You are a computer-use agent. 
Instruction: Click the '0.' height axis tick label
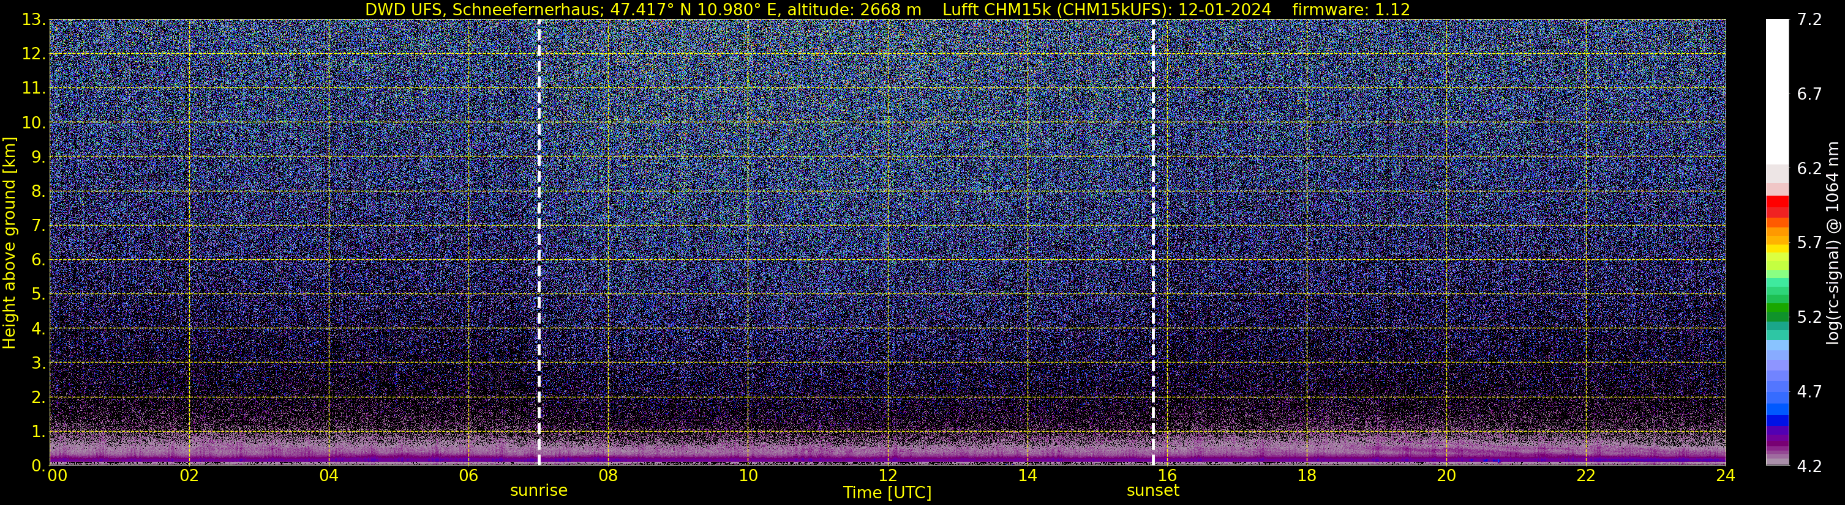(x=39, y=465)
